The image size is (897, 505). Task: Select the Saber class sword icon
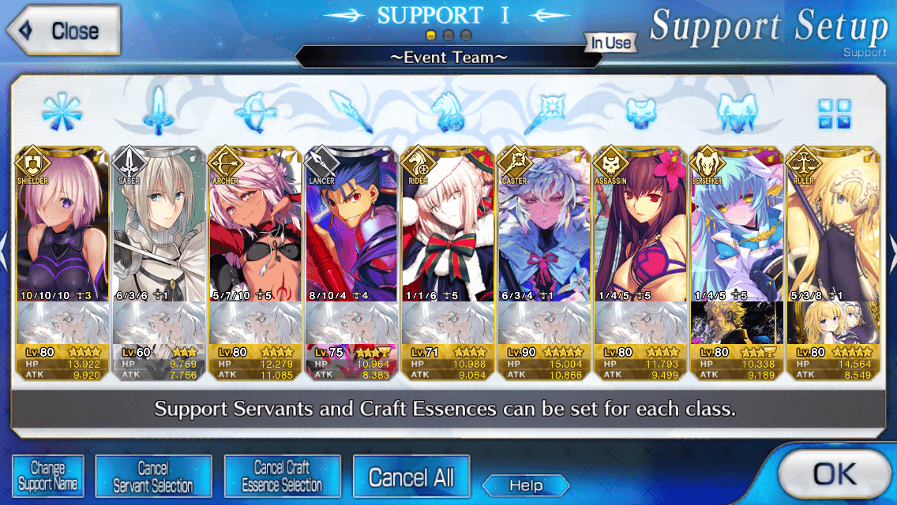tap(159, 110)
